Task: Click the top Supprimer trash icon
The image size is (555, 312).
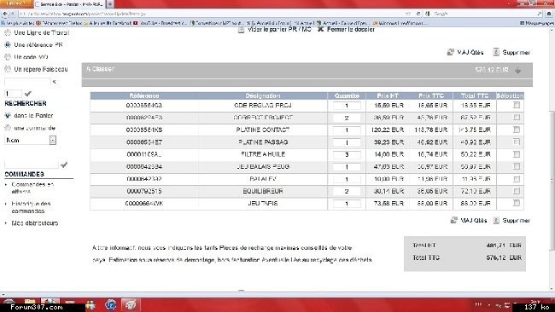Action: point(496,52)
